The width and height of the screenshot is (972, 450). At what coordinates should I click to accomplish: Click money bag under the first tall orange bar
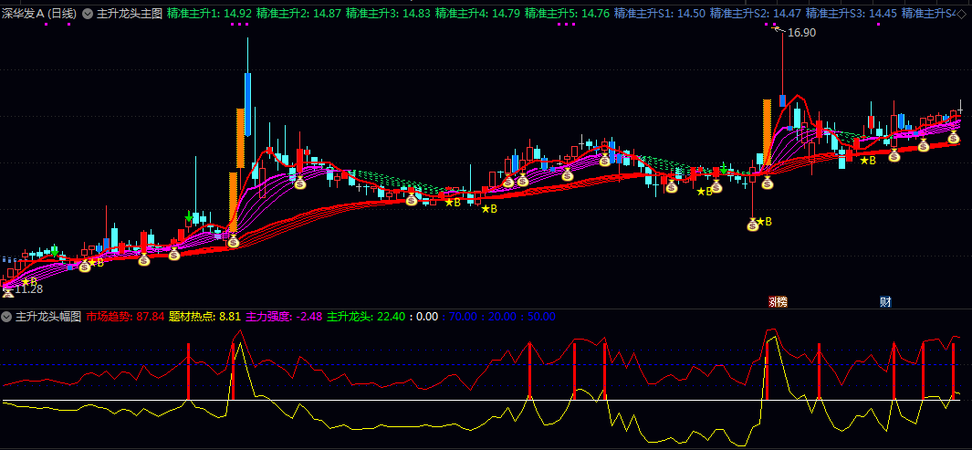point(233,241)
